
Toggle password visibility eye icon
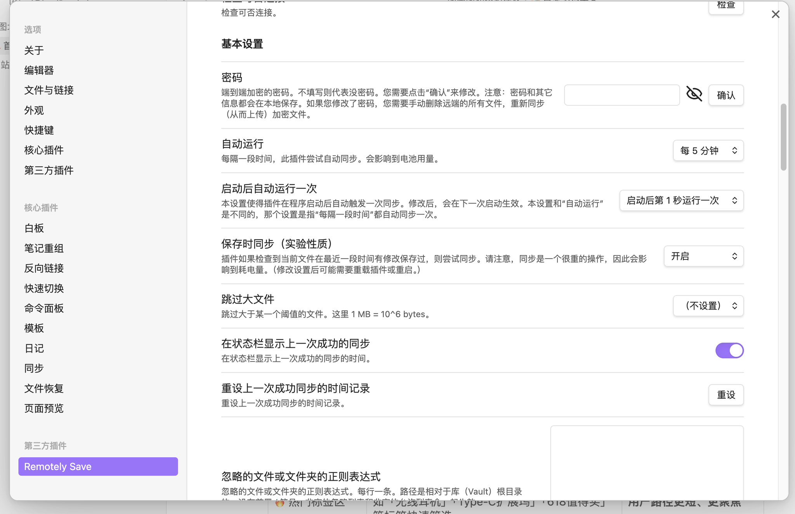coord(694,94)
